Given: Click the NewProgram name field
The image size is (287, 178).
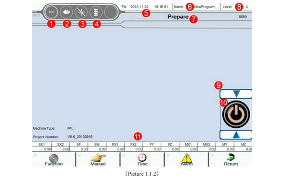Looking at the screenshot, I should pos(204,7).
